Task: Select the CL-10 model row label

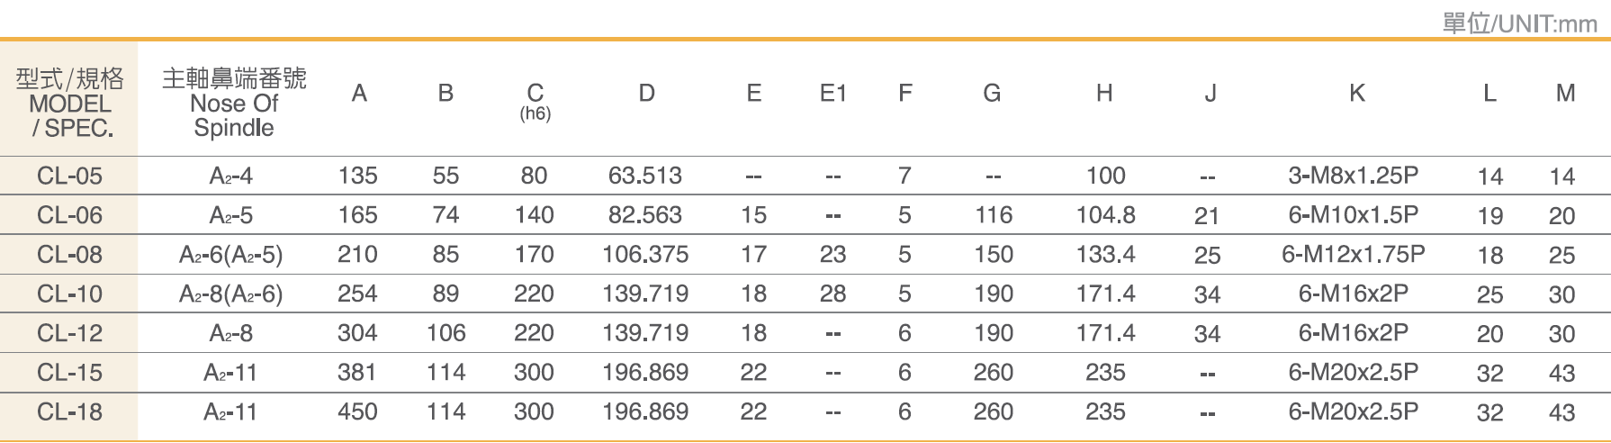Action: [69, 294]
